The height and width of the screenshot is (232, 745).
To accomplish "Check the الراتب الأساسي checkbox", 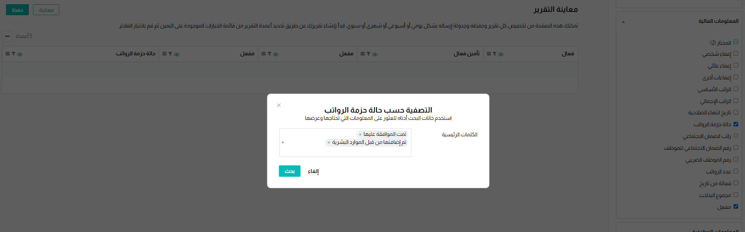I will [736, 89].
